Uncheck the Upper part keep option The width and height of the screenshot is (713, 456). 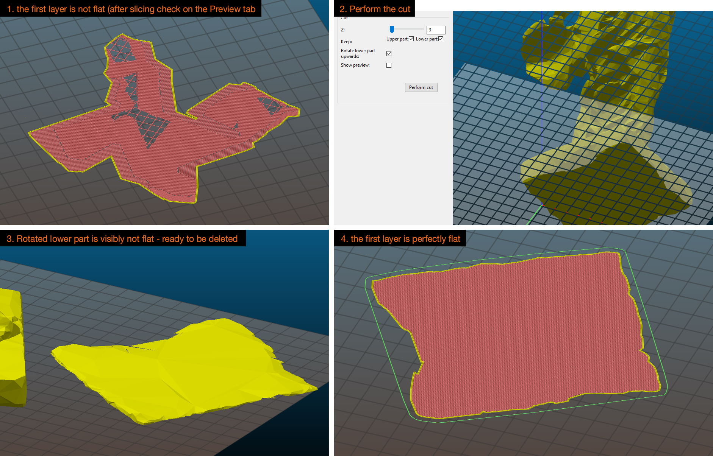(x=411, y=39)
